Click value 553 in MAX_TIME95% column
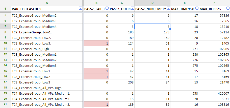 point(195,93)
